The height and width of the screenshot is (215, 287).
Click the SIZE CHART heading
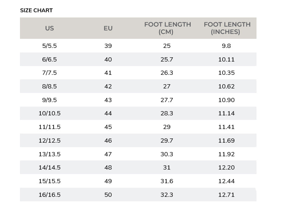tap(36, 10)
